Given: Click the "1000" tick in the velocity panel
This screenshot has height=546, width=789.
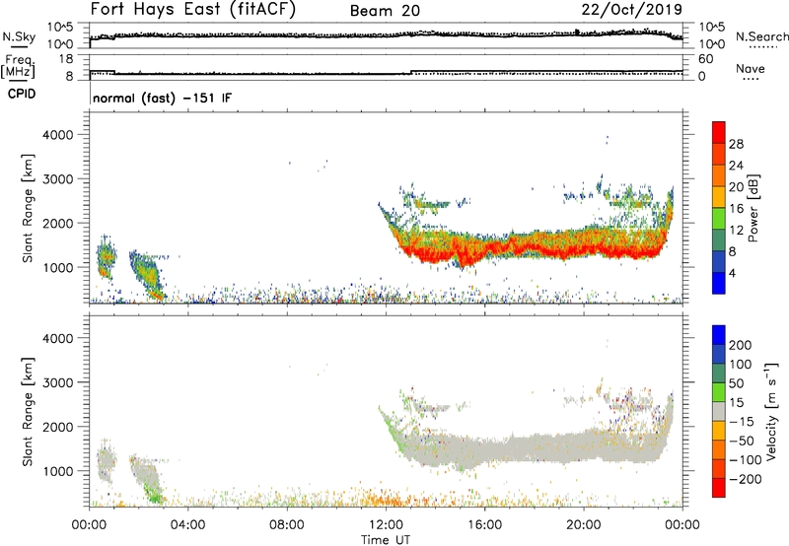Looking at the screenshot, I should (58, 471).
